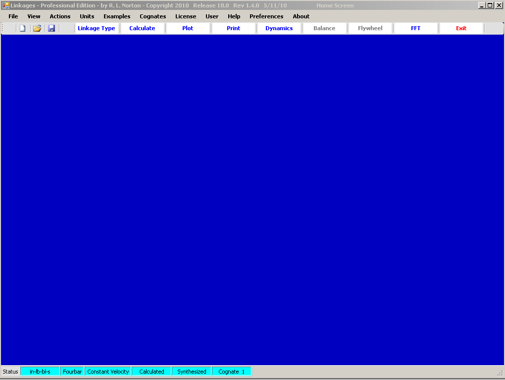The image size is (505, 380).
Task: Click the Cognate 1 status cell
Action: (x=232, y=371)
